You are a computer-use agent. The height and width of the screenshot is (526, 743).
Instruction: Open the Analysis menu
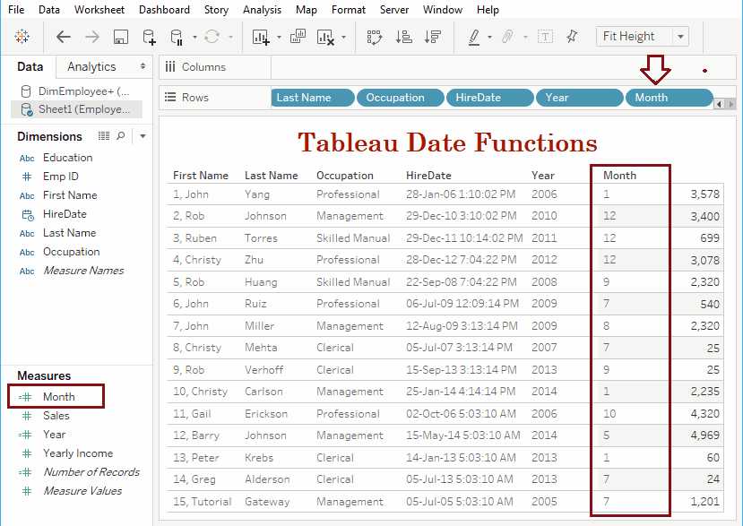(262, 10)
